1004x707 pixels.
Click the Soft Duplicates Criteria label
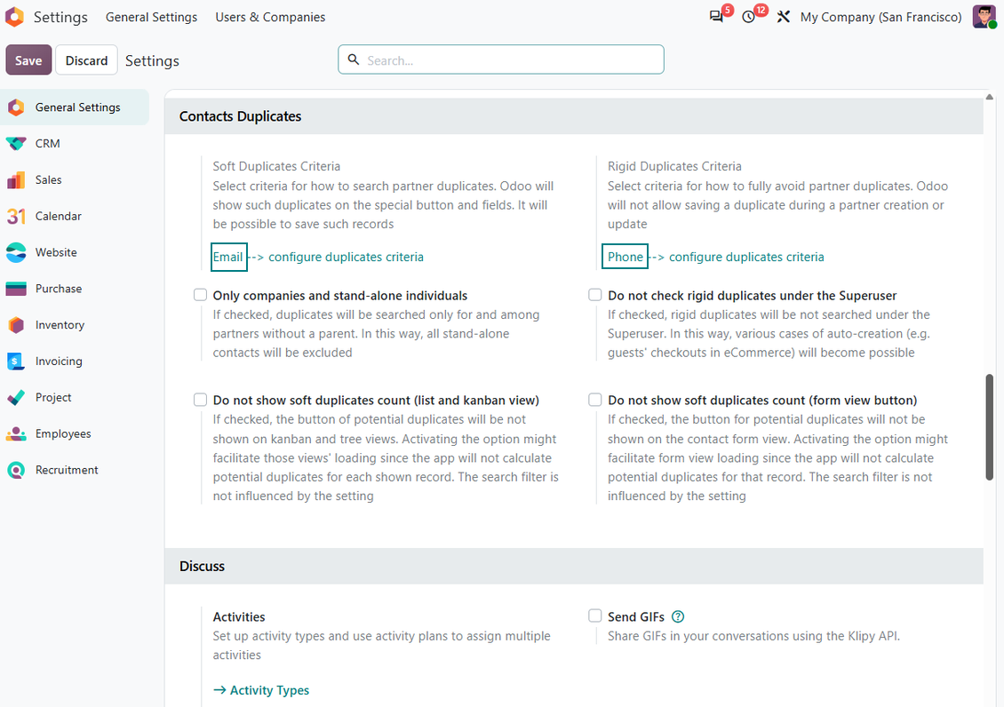(x=276, y=166)
